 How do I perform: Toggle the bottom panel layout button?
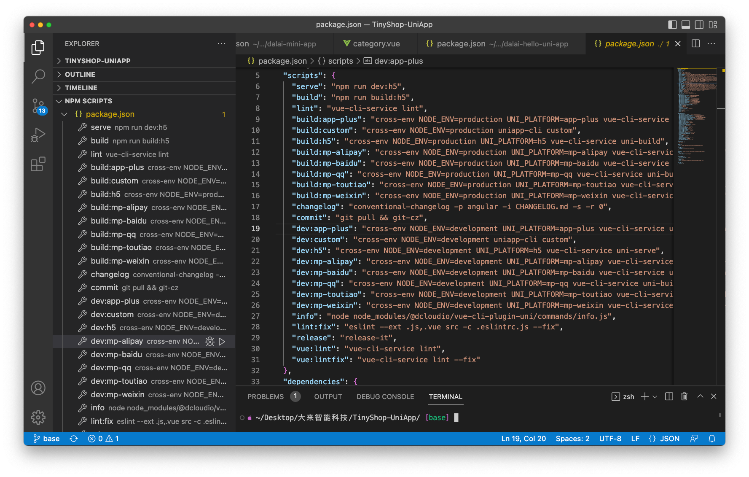click(686, 24)
